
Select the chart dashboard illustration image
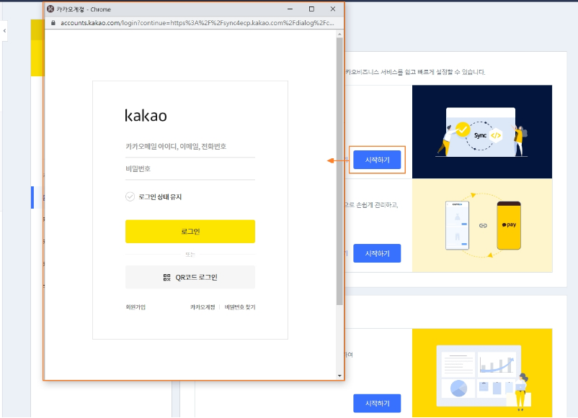pos(482,373)
